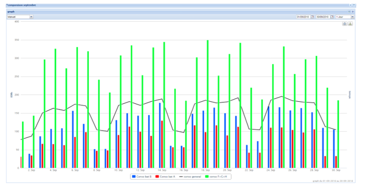Toggle the Conso bat A series in the legend
Screen dimensions: 365x190
click(x=165, y=177)
